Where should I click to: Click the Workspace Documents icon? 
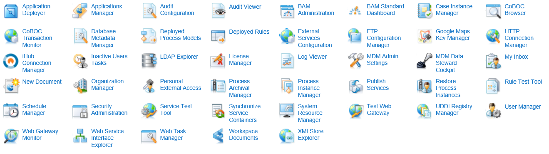[x=218, y=136]
